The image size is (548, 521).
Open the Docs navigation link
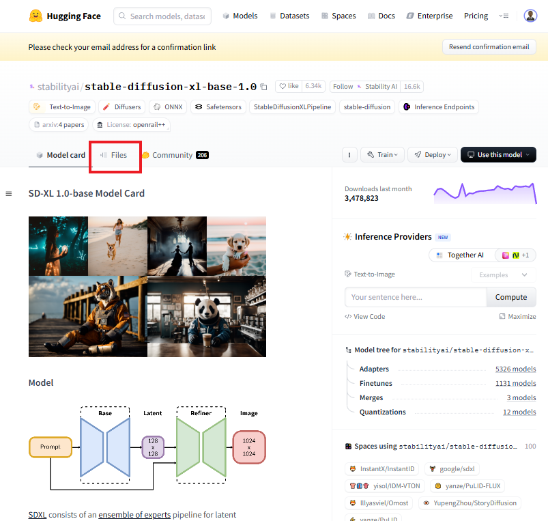(x=381, y=16)
